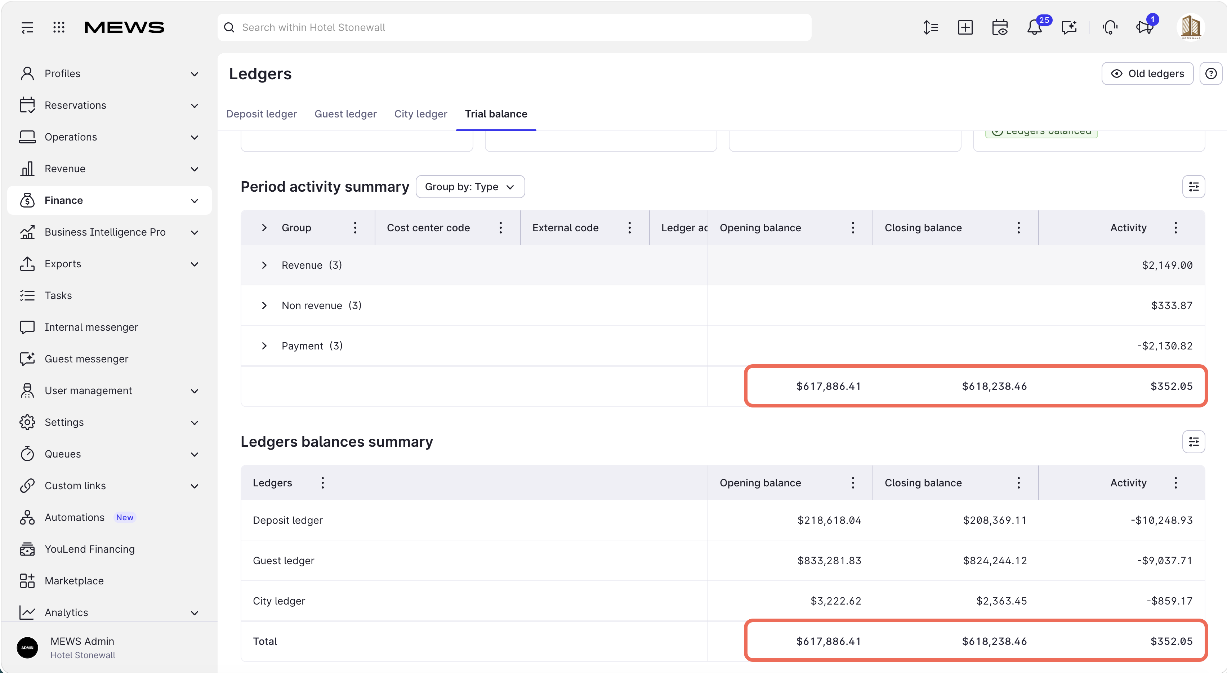Open External code column options
Screen dimensions: 1227x673
[629, 228]
